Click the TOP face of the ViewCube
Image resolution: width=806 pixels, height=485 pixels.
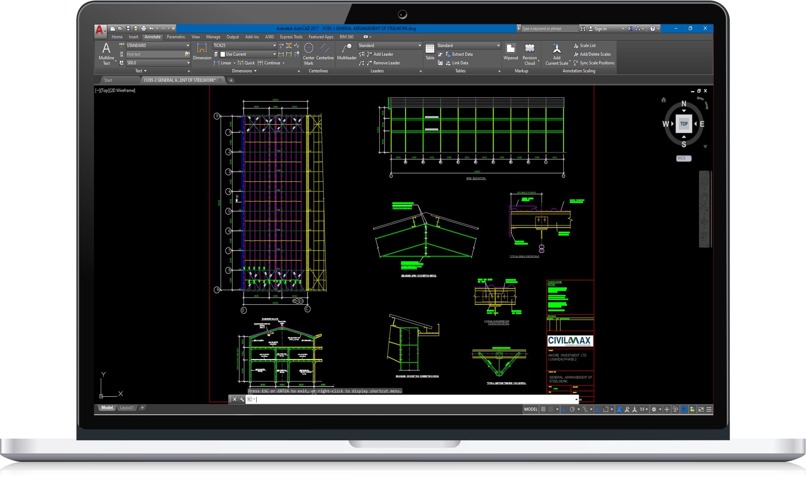(684, 124)
